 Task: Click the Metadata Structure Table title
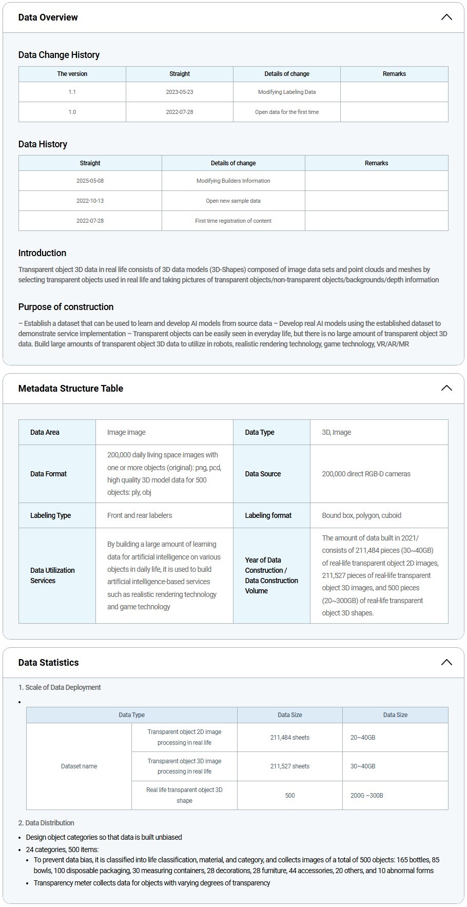coord(71,389)
